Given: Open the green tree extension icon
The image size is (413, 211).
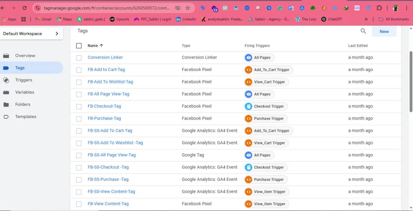Looking at the screenshot, I should point(313,8).
